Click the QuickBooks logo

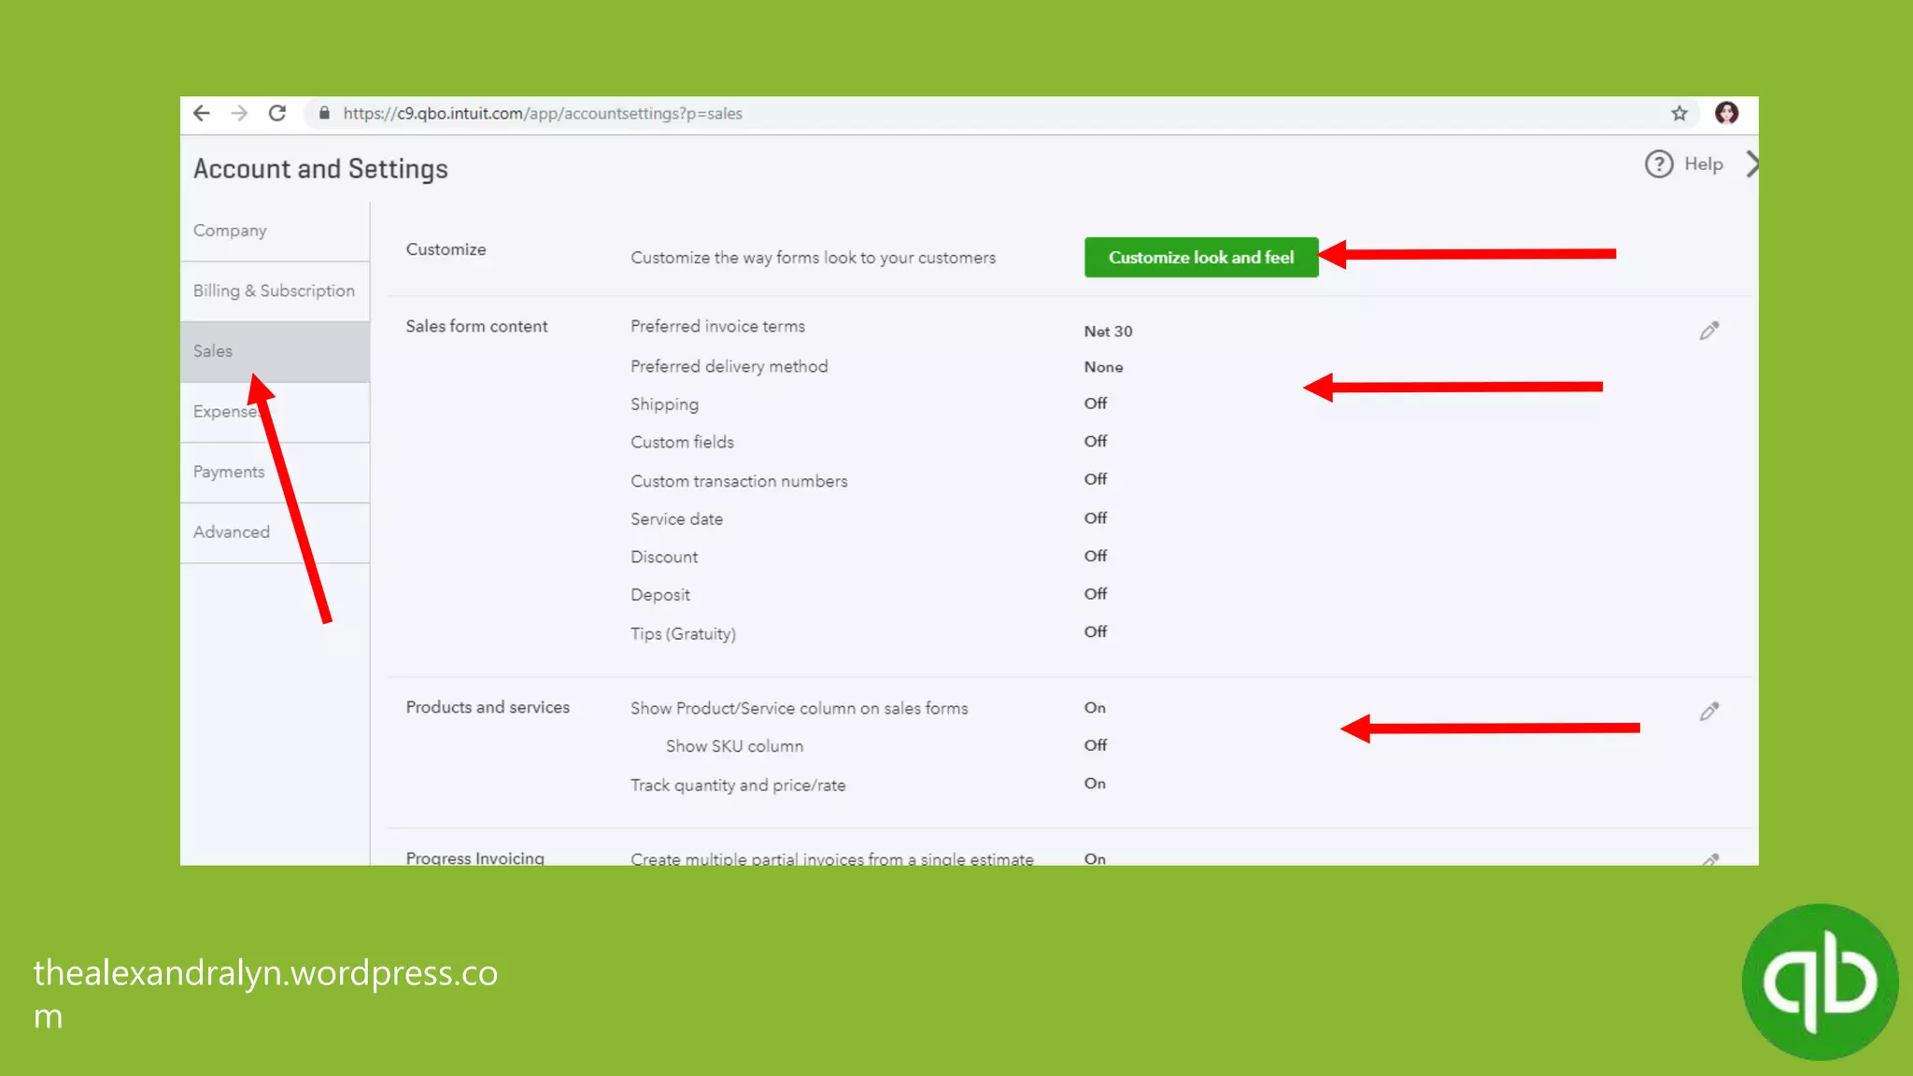(x=1820, y=982)
